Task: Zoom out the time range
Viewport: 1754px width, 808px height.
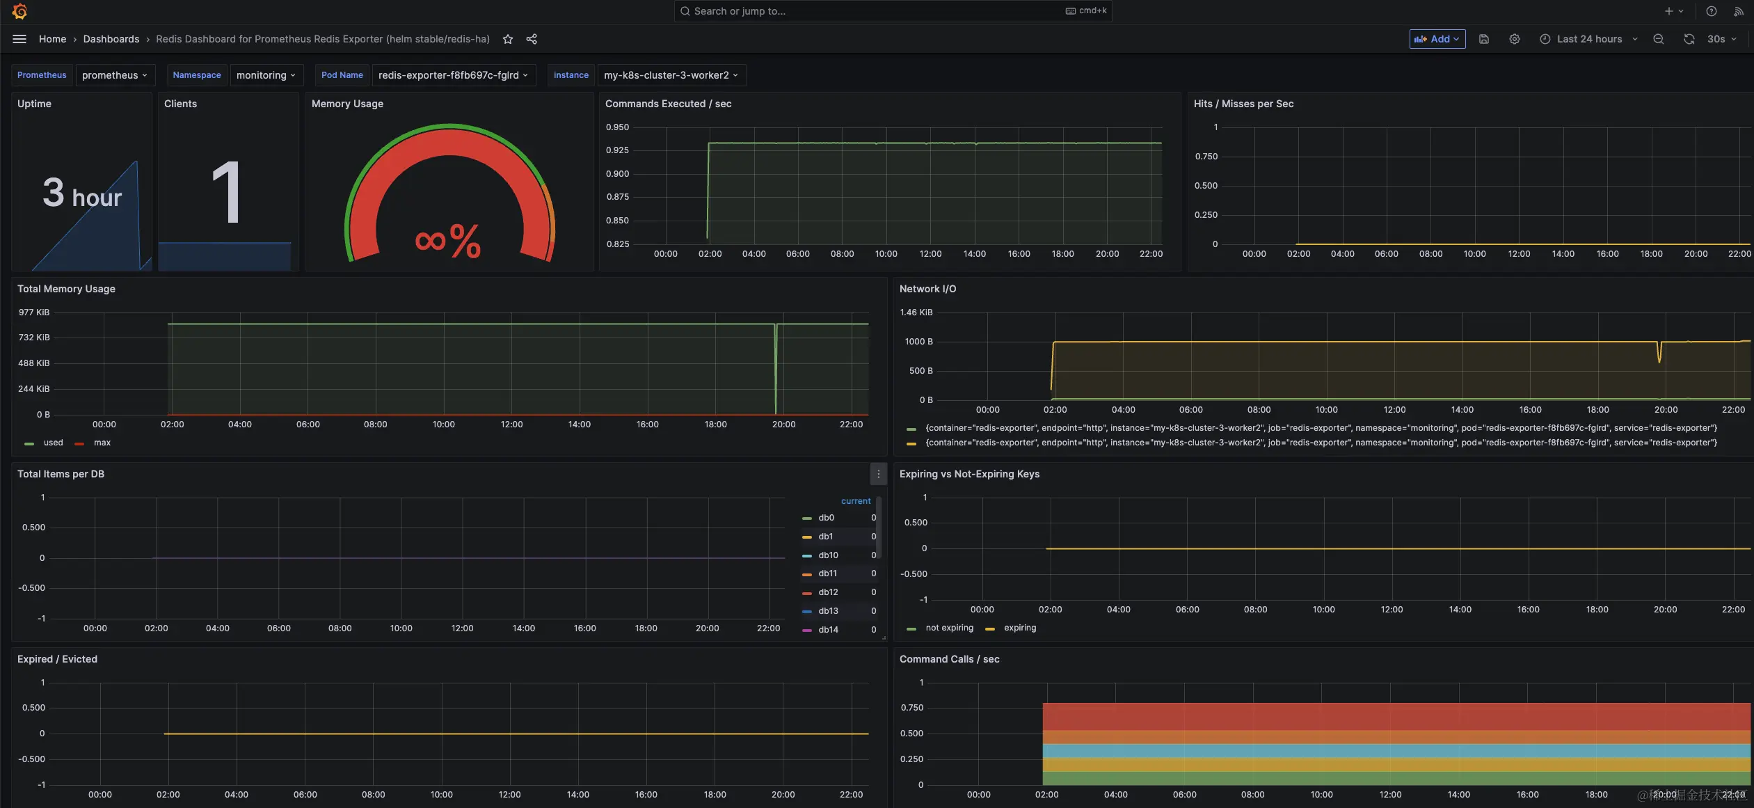Action: pos(1659,39)
